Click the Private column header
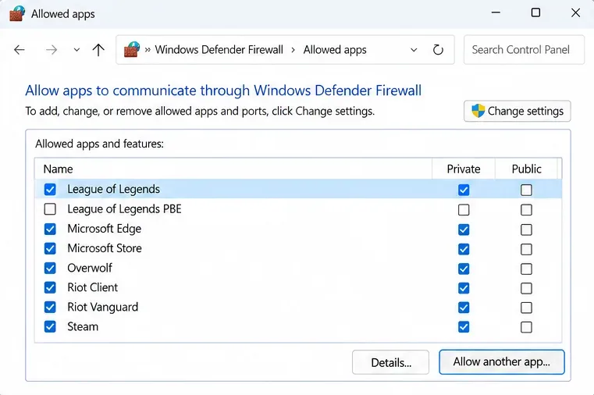The image size is (594, 395). coord(464,169)
